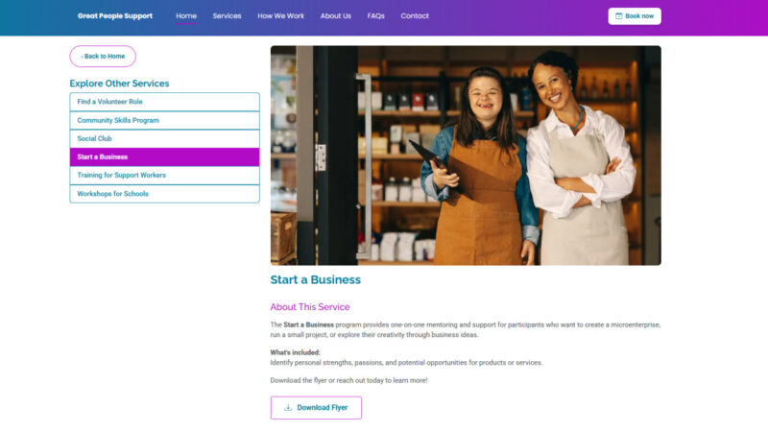
Task: Navigate to the FAQs page
Action: [375, 16]
